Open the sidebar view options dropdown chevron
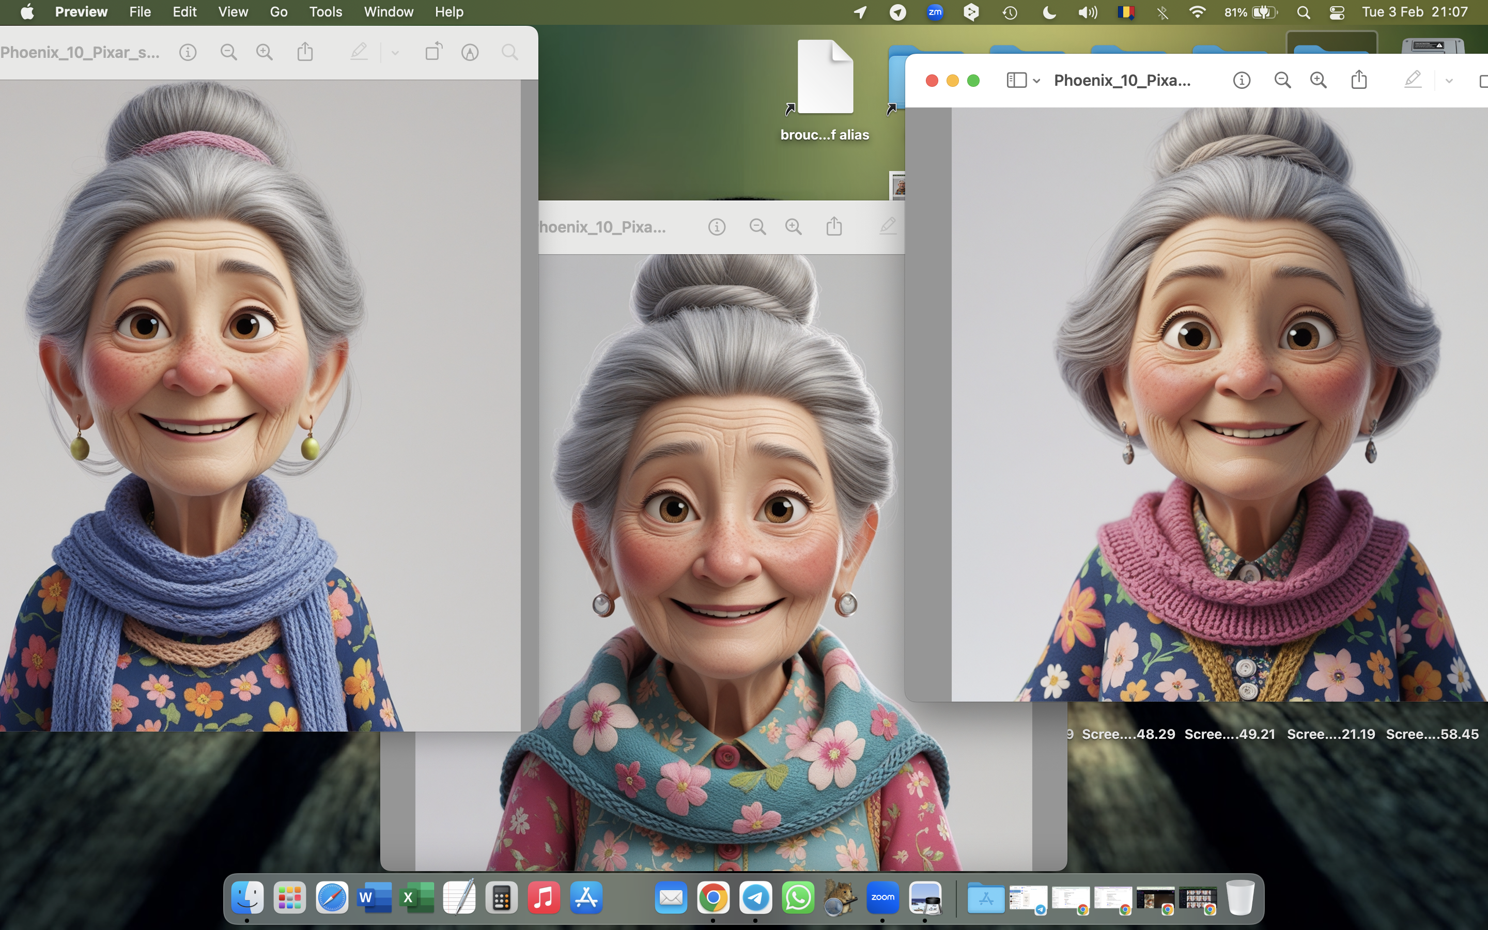1488x930 pixels. 1036,81
